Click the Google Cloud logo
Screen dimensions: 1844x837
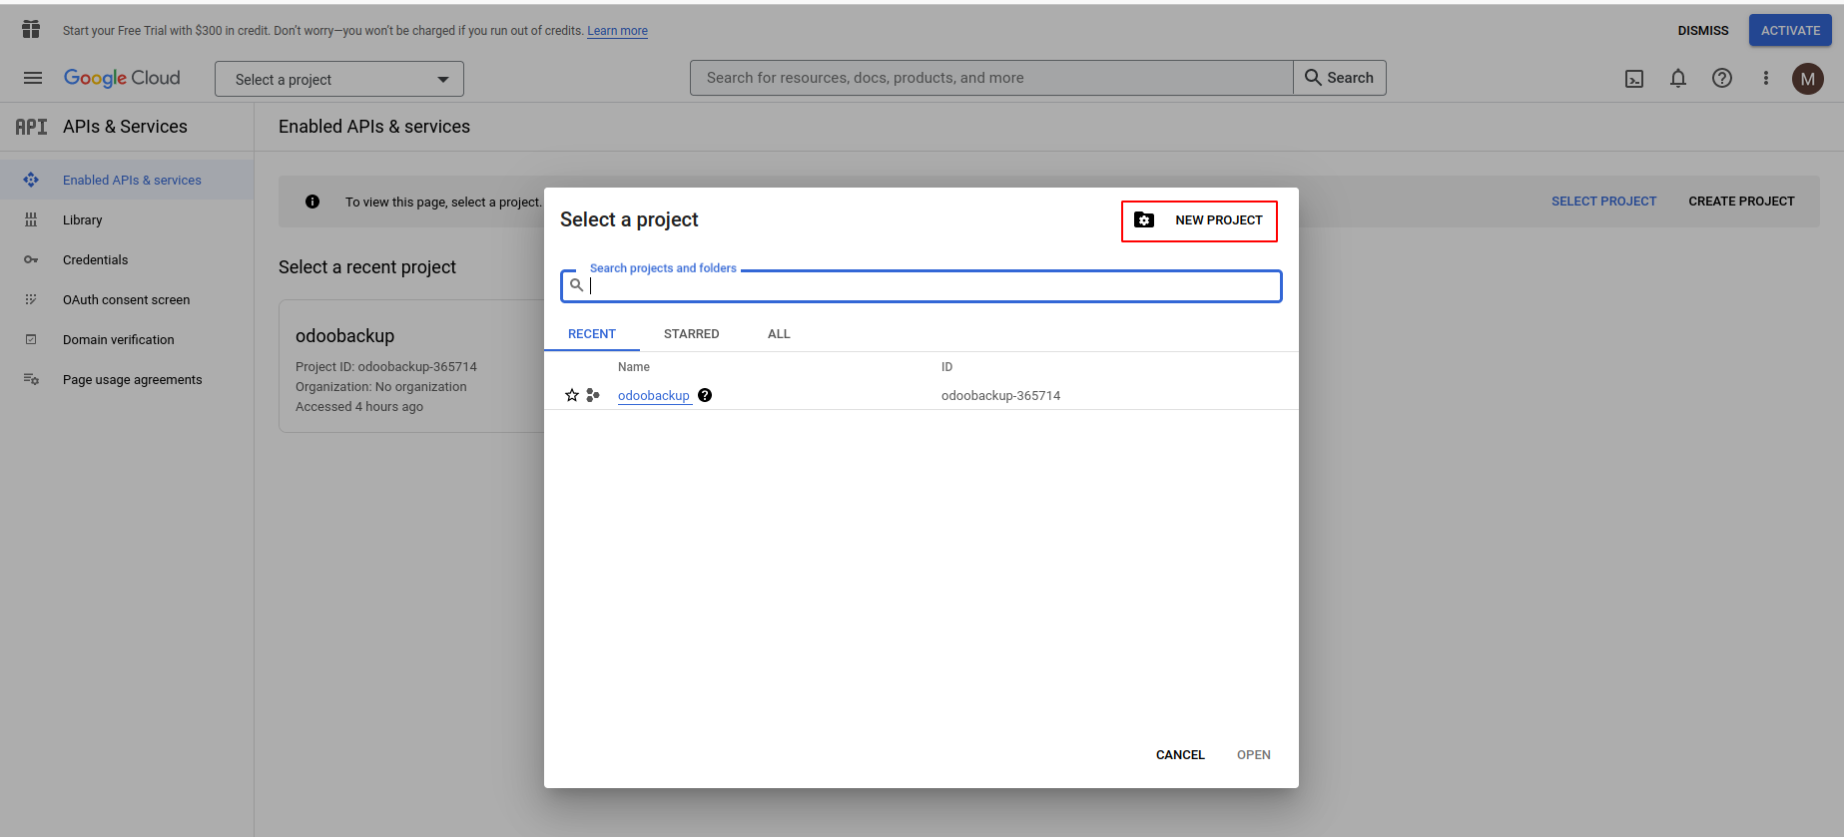tap(122, 78)
